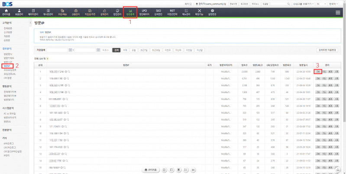Open the PC device selector dropdown
This screenshot has width=346, height=174.
point(321,3)
